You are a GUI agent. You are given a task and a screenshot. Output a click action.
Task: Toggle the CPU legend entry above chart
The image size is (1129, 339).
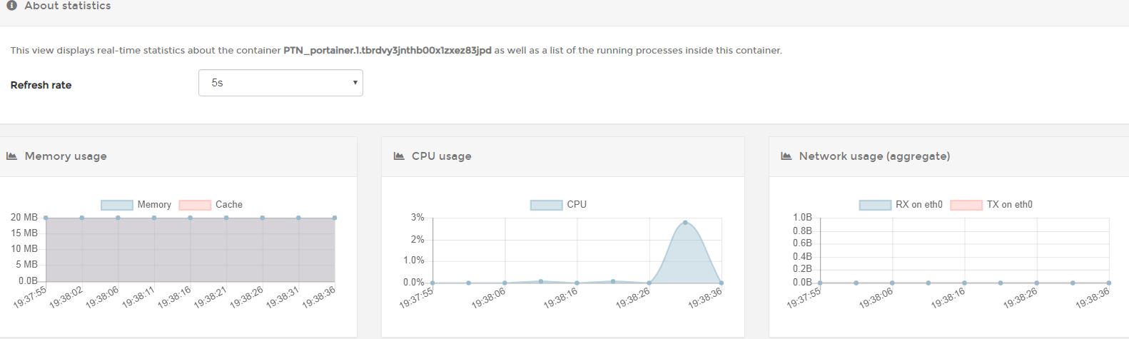[x=576, y=205]
